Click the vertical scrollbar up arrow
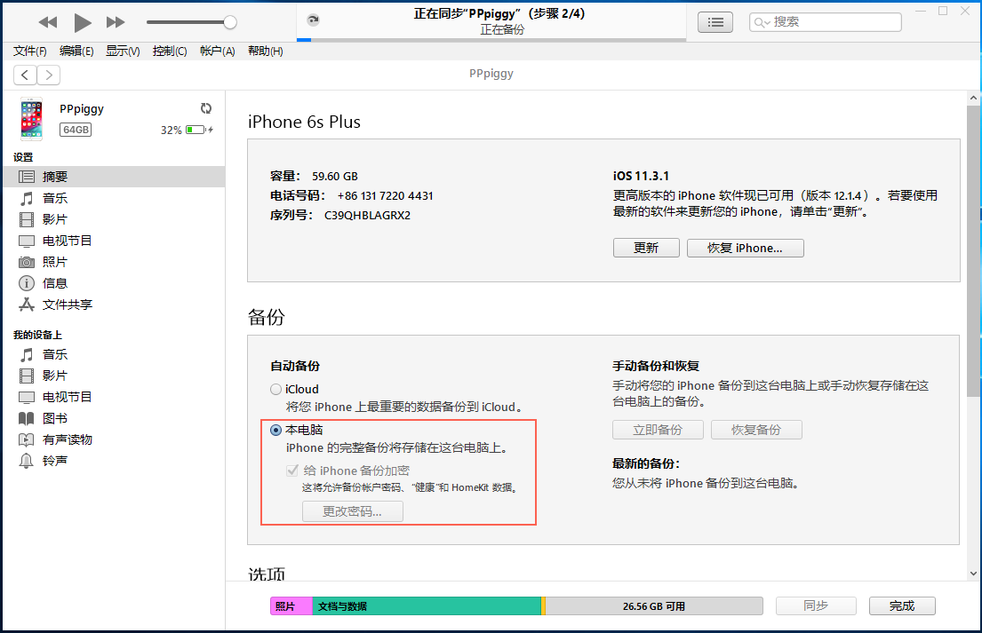This screenshot has width=982, height=633. pos(973,99)
